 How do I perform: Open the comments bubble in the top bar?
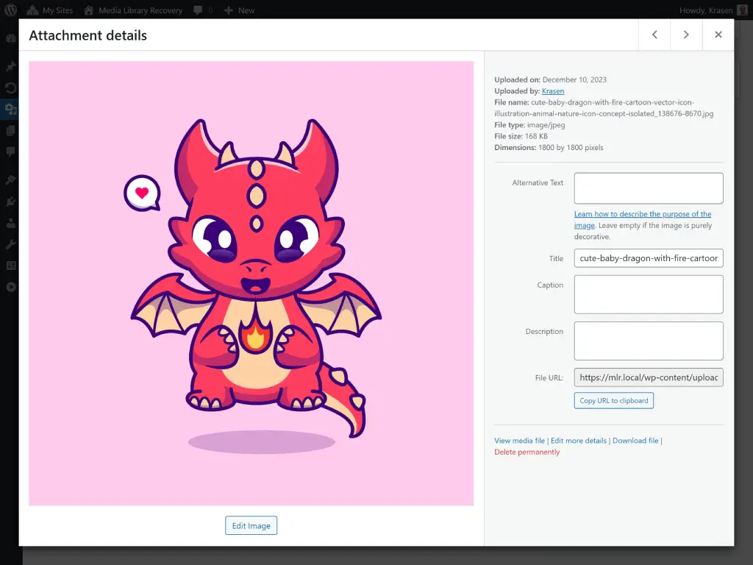200,10
